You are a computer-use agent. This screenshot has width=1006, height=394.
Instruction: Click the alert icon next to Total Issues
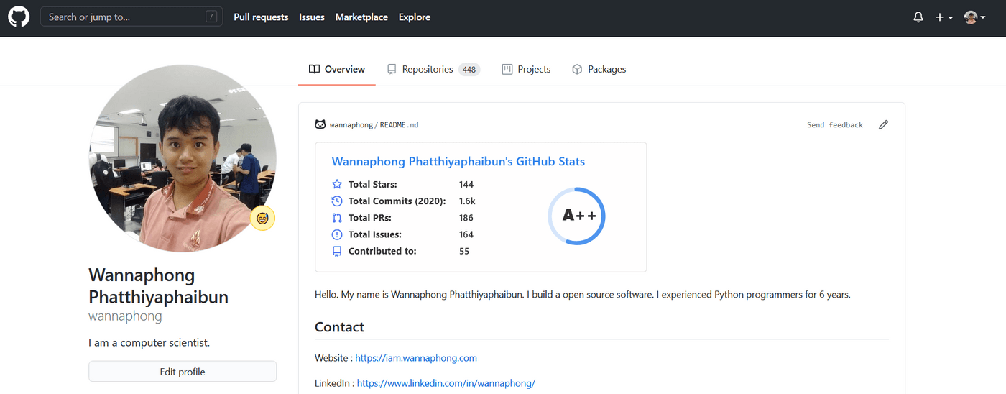click(x=337, y=234)
